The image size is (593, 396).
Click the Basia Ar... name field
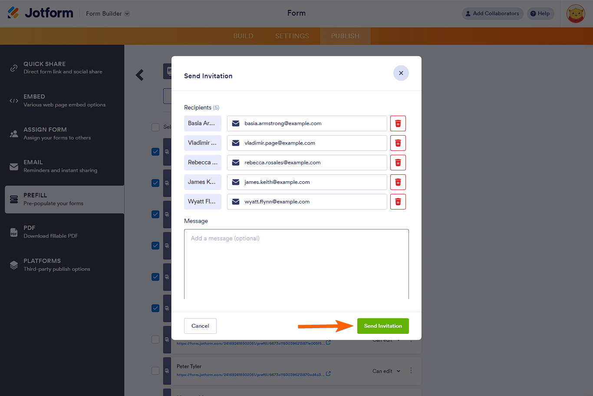[203, 123]
